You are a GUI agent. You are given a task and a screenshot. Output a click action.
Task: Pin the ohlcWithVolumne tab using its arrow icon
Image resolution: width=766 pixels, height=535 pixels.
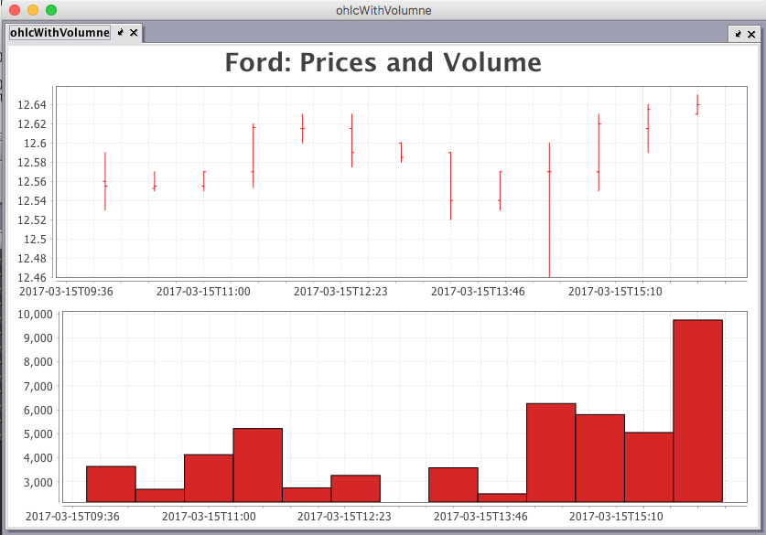121,33
